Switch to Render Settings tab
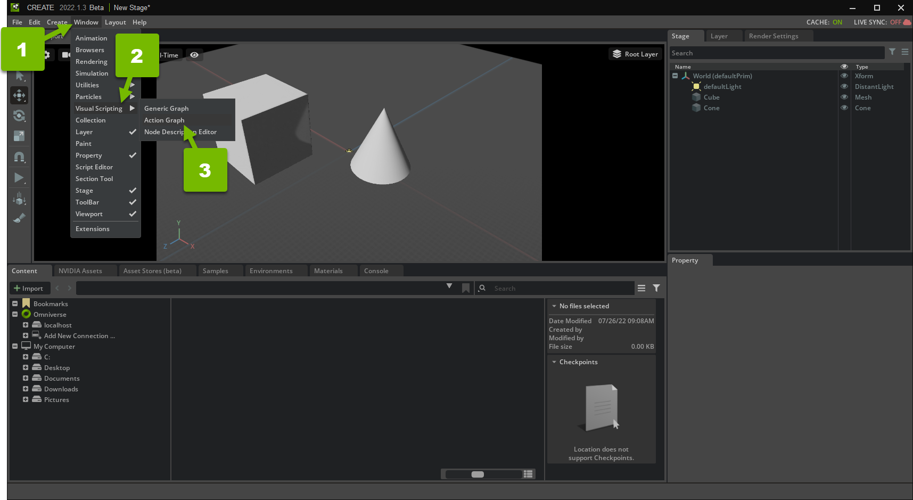The image size is (913, 500). pyautogui.click(x=774, y=36)
